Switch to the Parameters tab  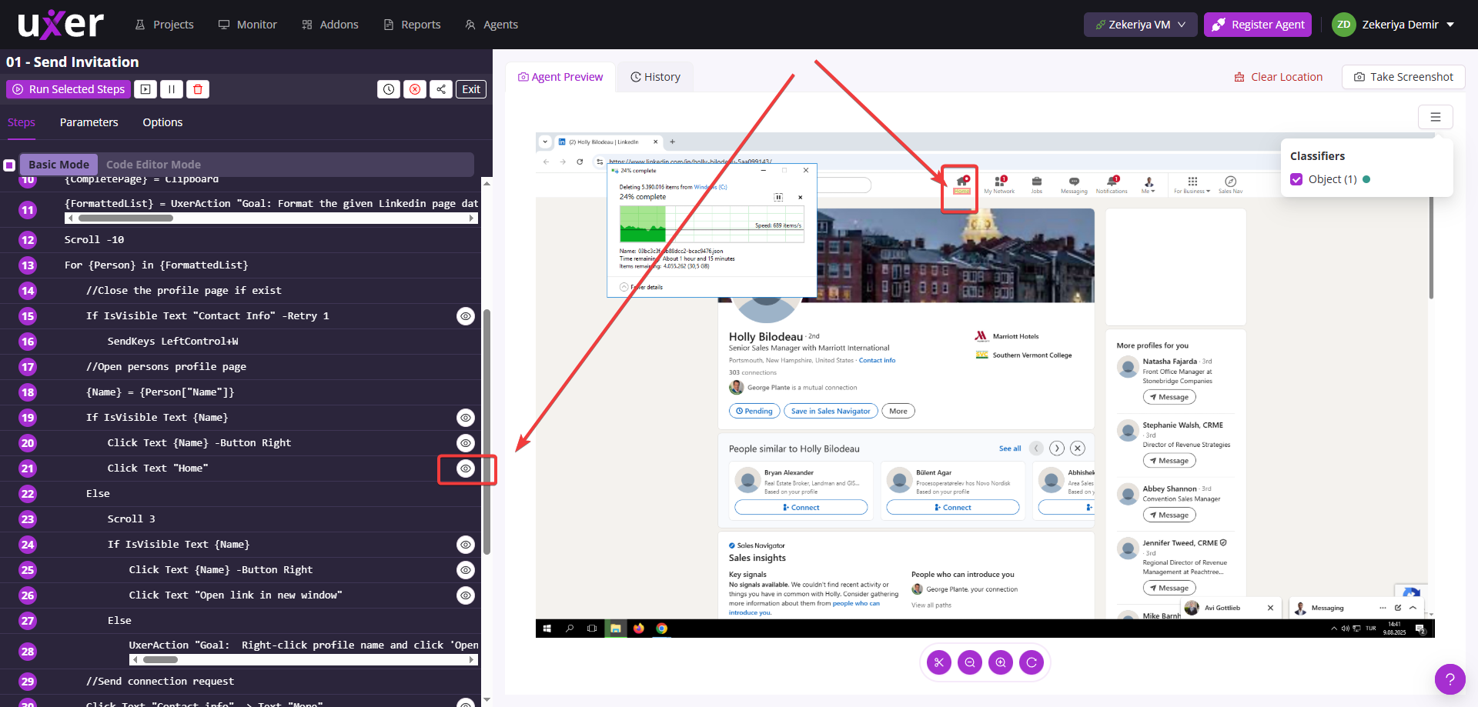coord(89,122)
